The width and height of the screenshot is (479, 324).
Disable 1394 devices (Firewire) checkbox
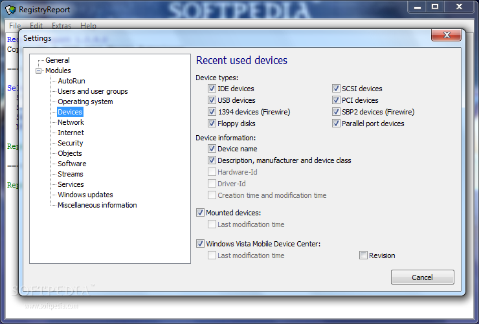coord(212,112)
